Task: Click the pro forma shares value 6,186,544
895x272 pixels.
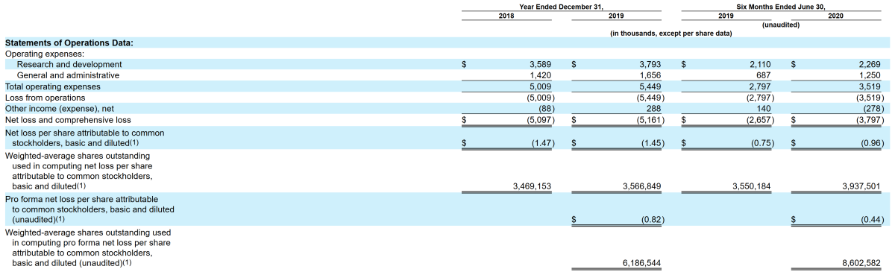Action: tap(641, 263)
